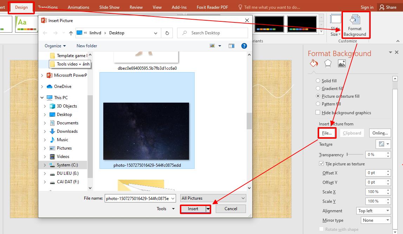Image resolution: width=403 pixels, height=234 pixels.
Task: Click the back navigation arrow in the dialog
Action: [x=45, y=33]
